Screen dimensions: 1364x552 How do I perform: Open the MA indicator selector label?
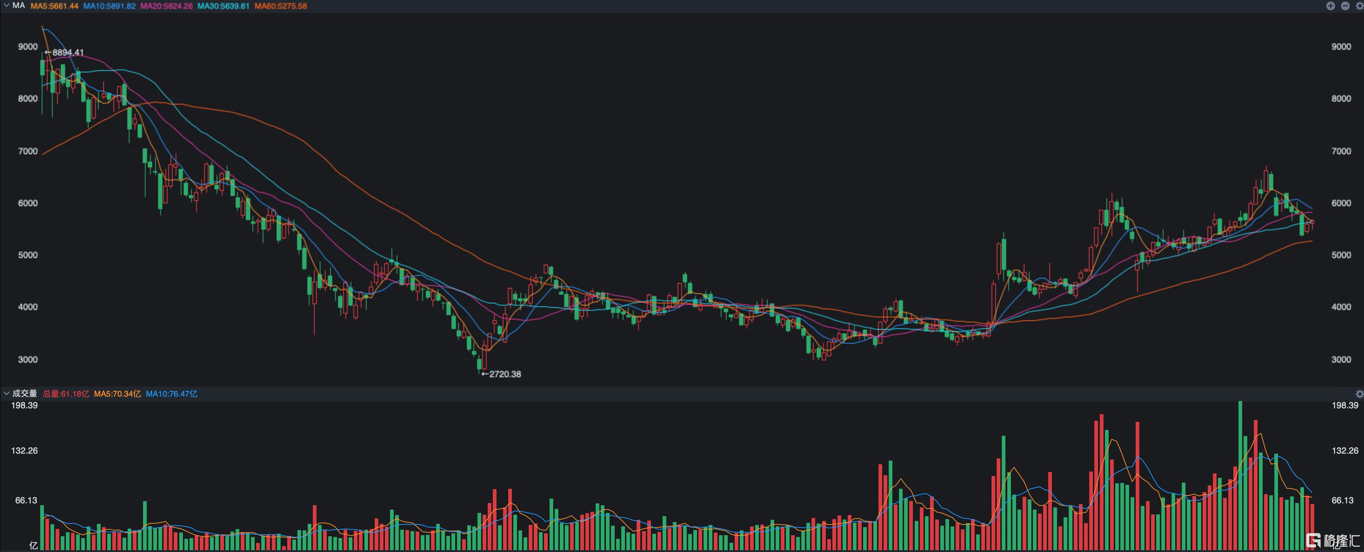coord(19,6)
